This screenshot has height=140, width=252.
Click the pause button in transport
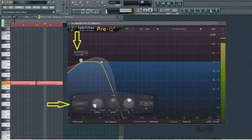pyautogui.click(x=145, y=10)
